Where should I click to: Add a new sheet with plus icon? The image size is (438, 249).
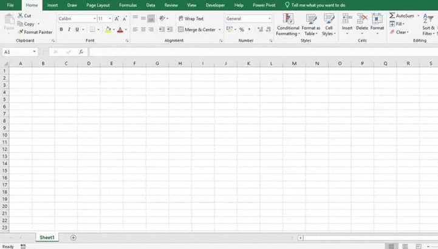74,237
